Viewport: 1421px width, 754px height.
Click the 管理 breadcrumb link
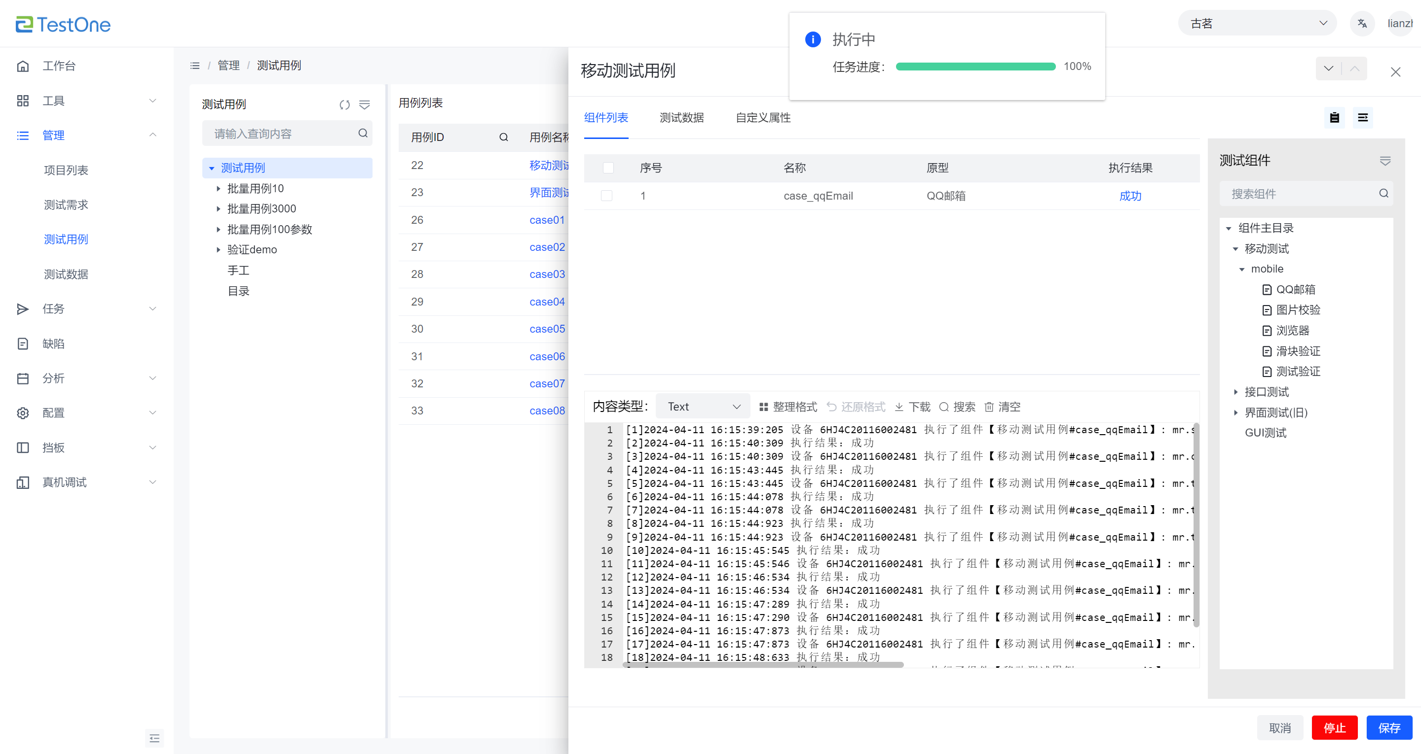228,66
